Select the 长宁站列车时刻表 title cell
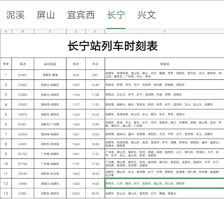 112,46
